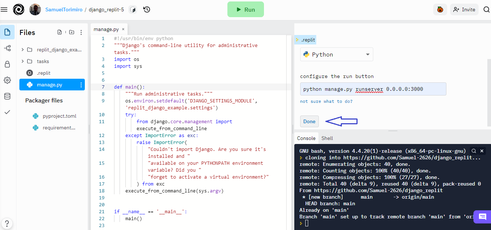Open the hamburger main menu
This screenshot has height=230, width=491.
(x=4, y=9)
